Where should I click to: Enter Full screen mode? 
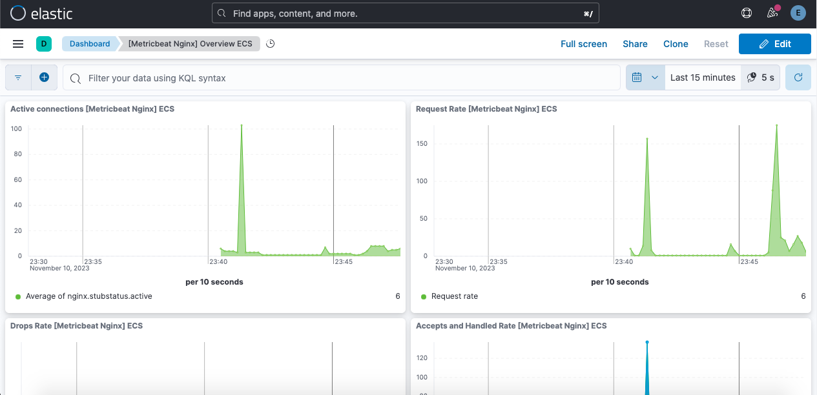(583, 44)
